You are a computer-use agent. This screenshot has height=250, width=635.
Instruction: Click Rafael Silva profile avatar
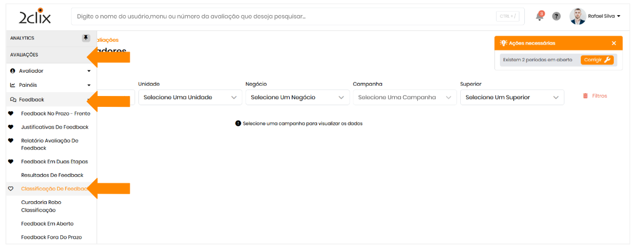coord(577,16)
